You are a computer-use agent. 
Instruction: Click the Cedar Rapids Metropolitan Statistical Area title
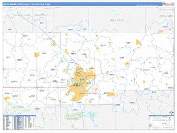pos(27,4)
